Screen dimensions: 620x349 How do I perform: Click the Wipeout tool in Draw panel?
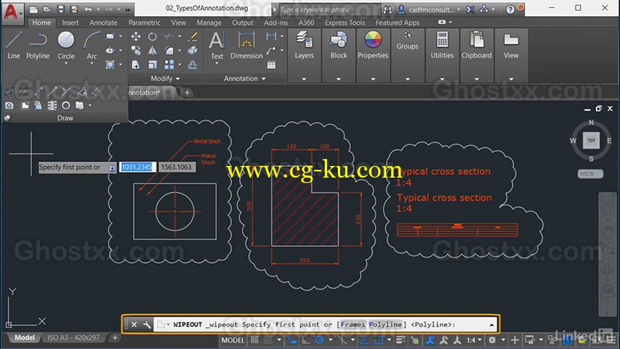pos(24,105)
